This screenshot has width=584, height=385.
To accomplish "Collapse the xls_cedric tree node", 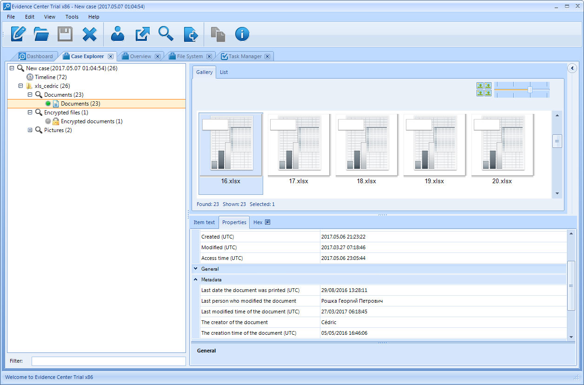I will pyautogui.click(x=21, y=86).
